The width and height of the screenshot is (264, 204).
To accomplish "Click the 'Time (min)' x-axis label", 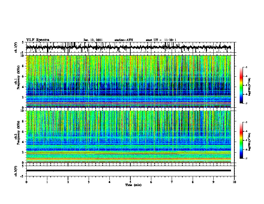I will coord(133,185).
